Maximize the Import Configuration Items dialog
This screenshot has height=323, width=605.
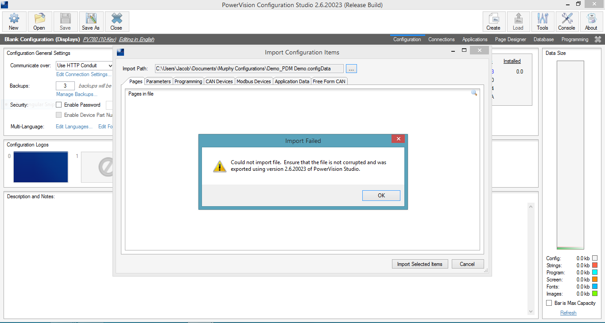(464, 50)
